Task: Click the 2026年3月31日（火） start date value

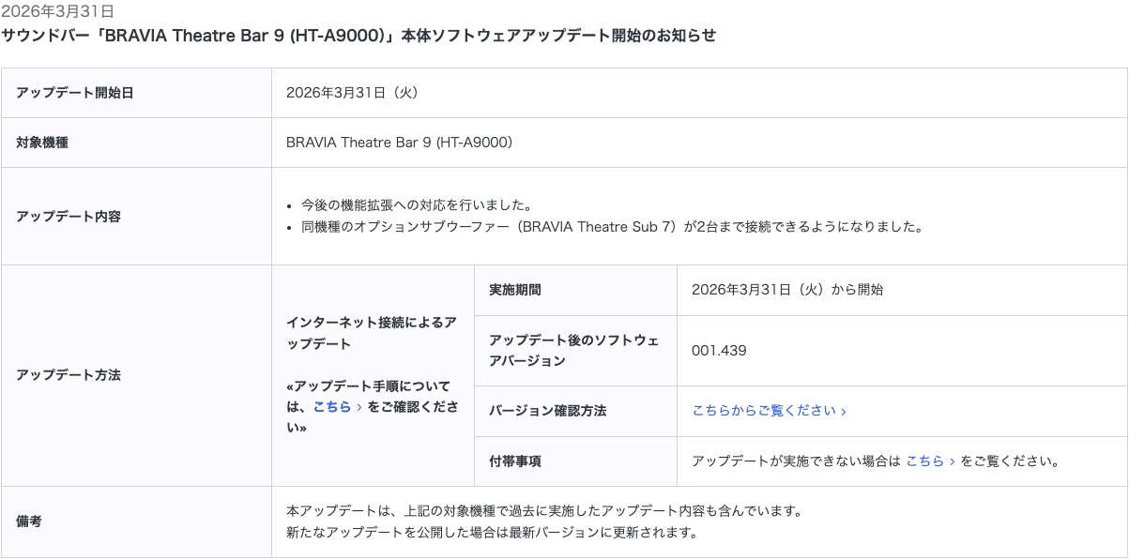Action: tap(352, 93)
